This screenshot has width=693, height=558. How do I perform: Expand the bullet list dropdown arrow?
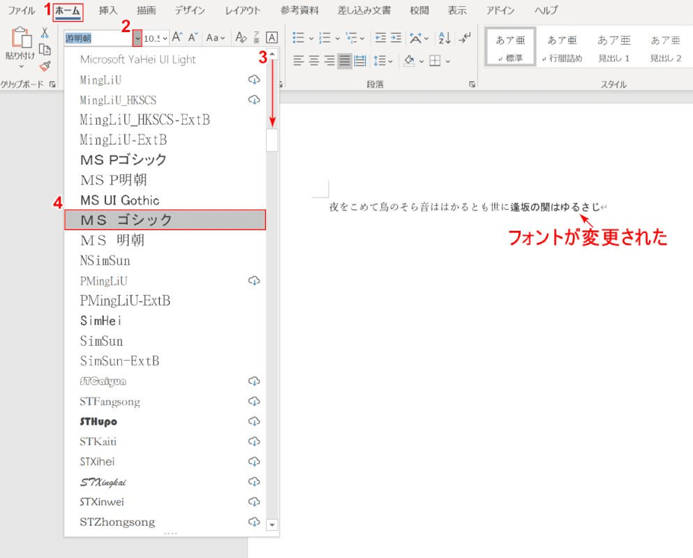(x=311, y=39)
